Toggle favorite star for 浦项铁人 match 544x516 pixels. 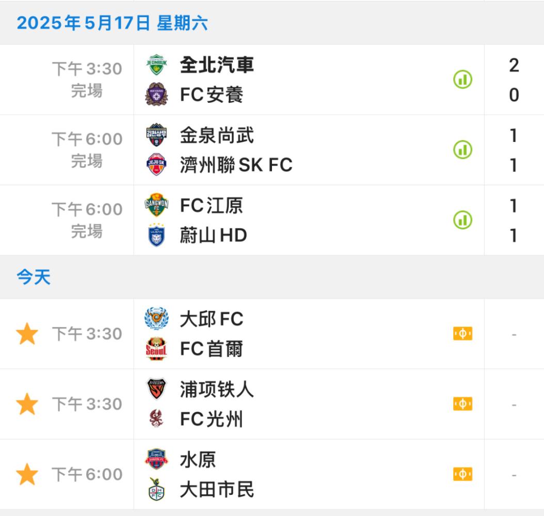(x=27, y=405)
